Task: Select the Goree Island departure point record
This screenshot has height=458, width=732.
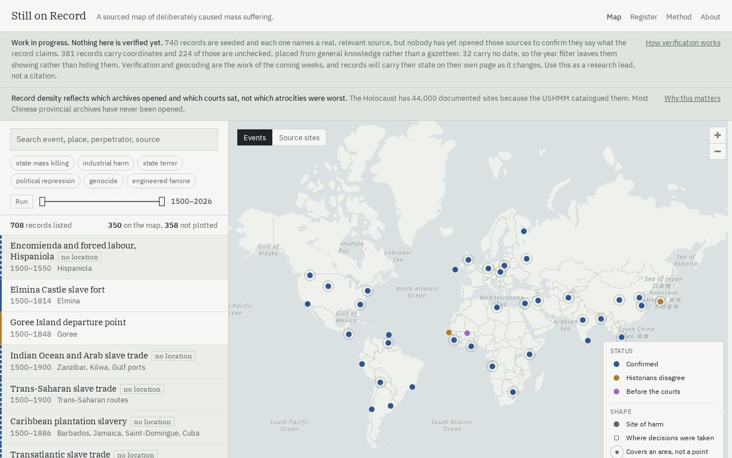Action: pyautogui.click(x=114, y=329)
